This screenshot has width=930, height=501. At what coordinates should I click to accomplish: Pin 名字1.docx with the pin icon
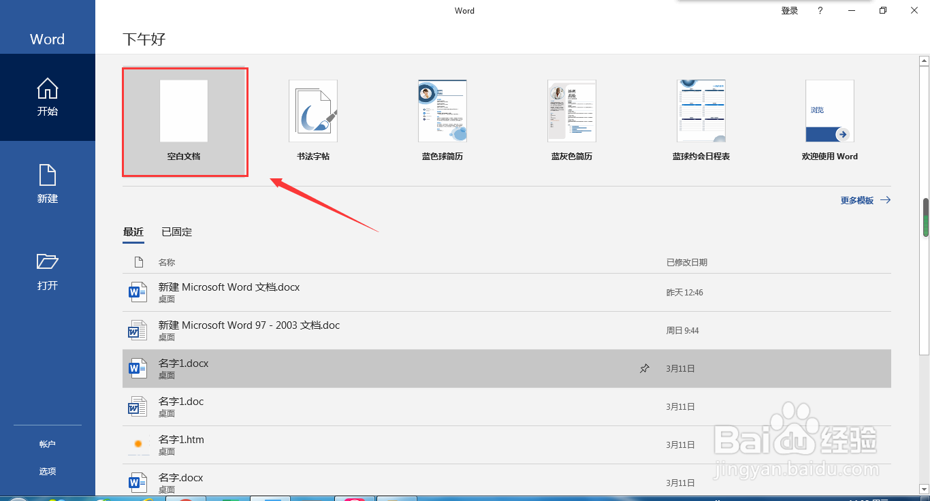click(x=645, y=368)
